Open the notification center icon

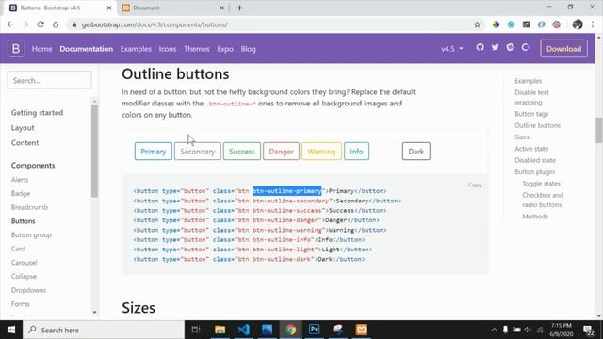tap(588, 330)
